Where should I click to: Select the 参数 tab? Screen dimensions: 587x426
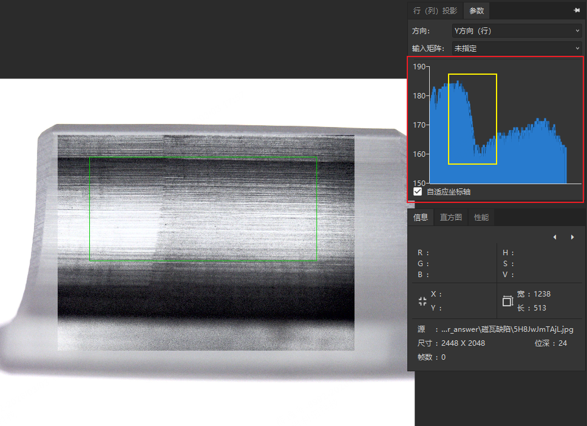click(477, 10)
